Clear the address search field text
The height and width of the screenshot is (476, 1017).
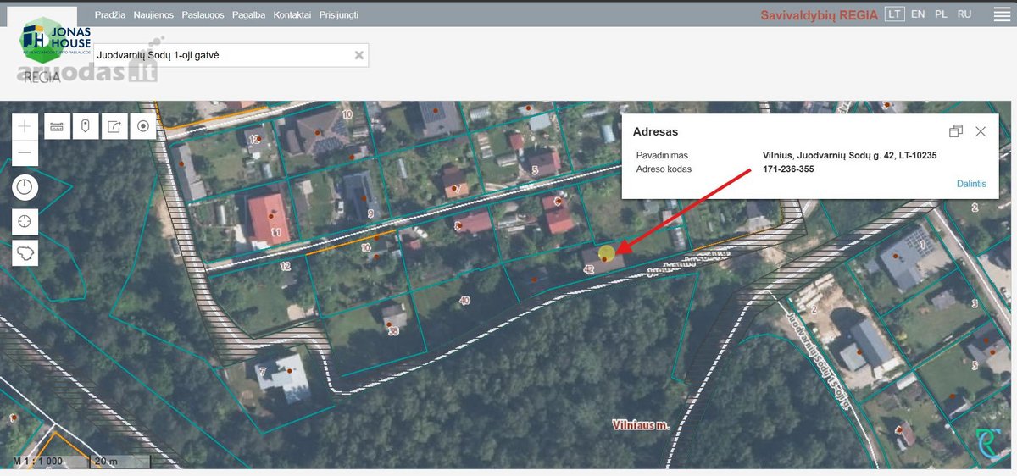pyautogui.click(x=358, y=55)
